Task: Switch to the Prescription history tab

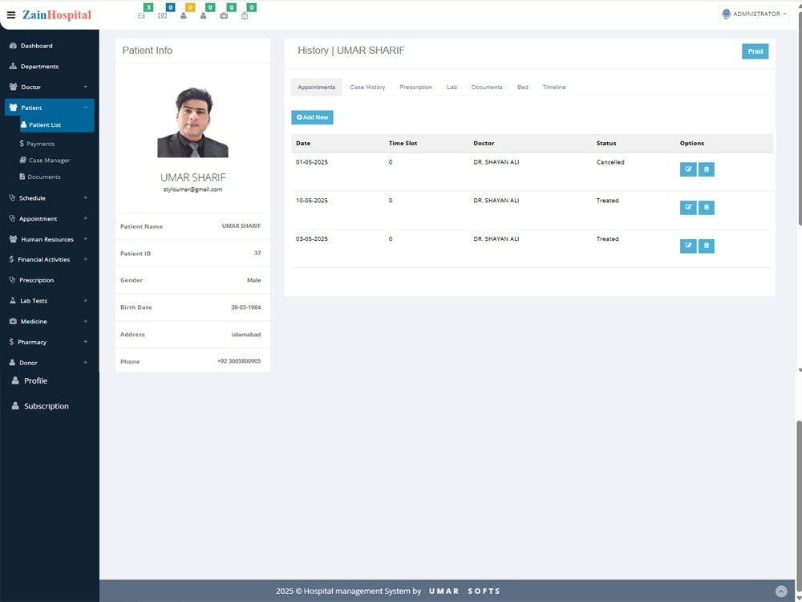Action: click(x=415, y=87)
